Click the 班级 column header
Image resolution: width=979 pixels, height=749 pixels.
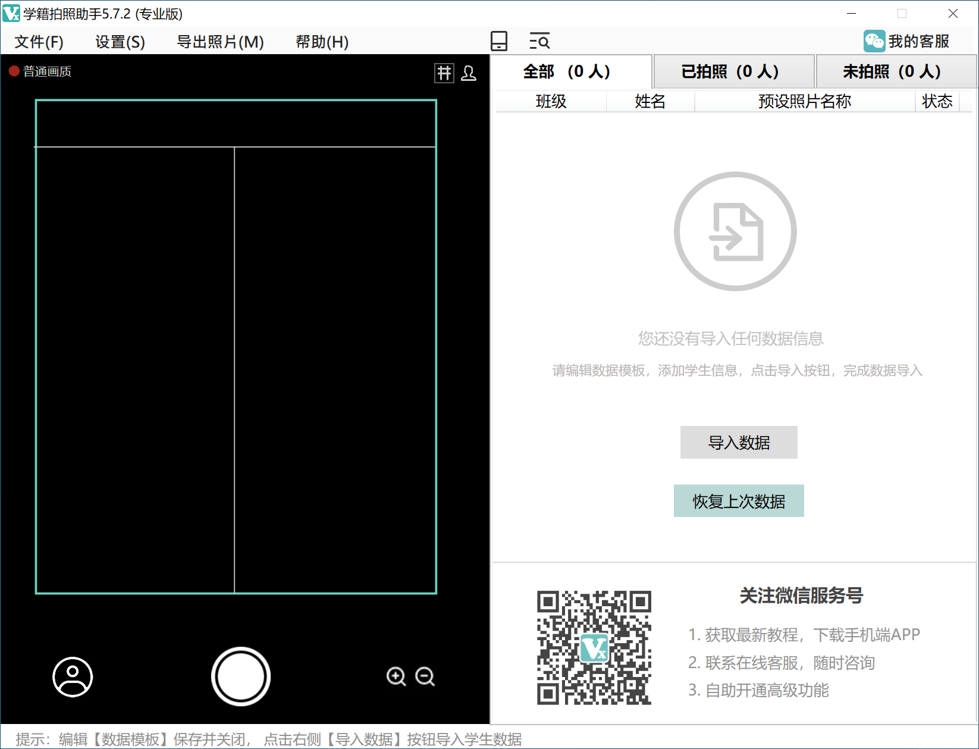tap(551, 101)
